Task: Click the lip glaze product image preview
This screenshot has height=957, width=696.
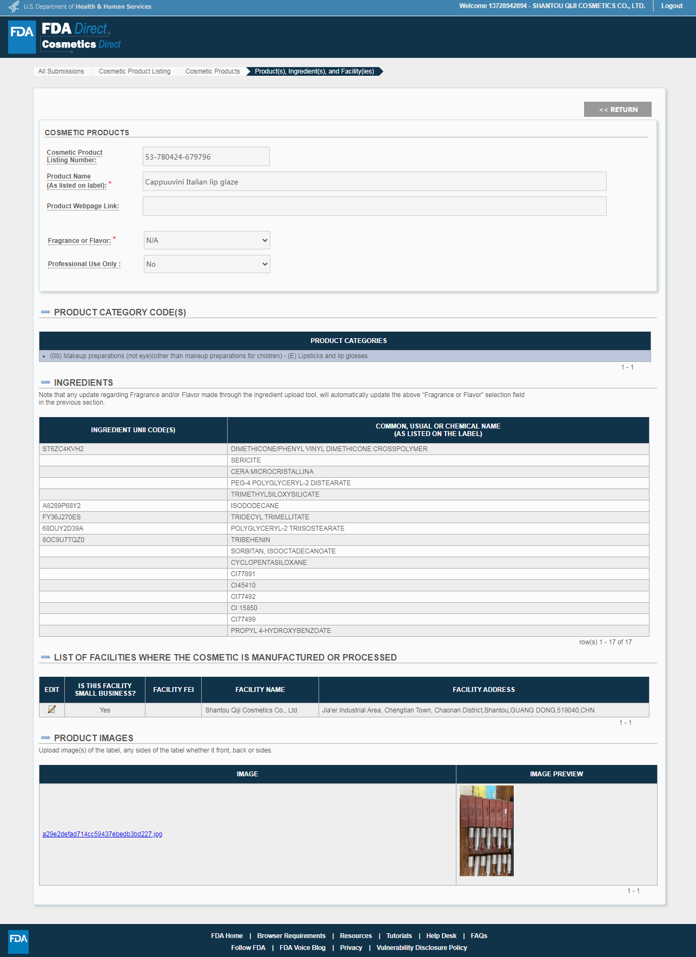Action: click(486, 830)
